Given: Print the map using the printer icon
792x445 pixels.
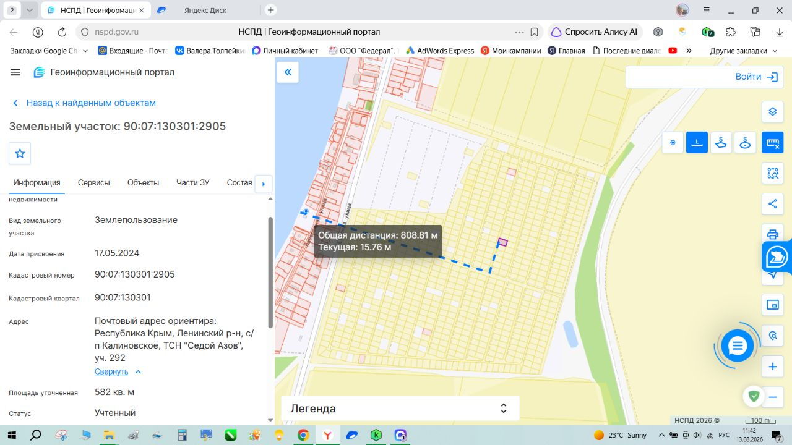Looking at the screenshot, I should point(772,234).
